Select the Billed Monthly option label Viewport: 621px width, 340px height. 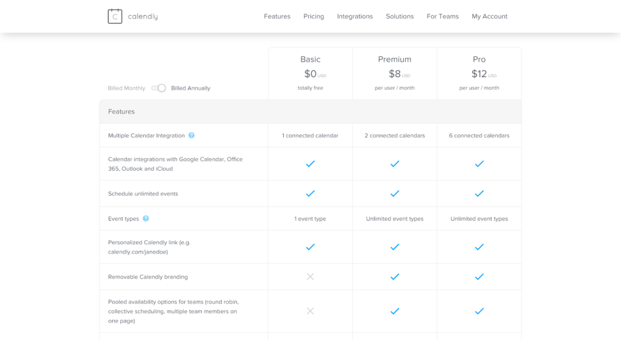coord(126,88)
